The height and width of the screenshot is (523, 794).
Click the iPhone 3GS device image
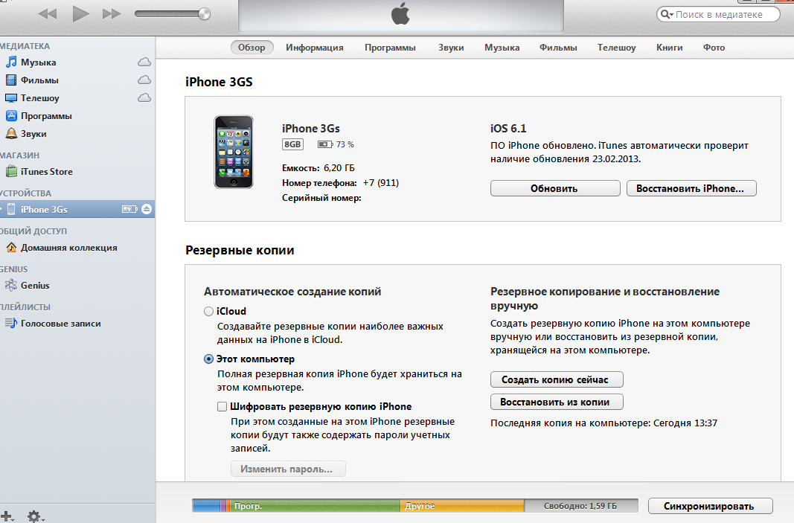pyautogui.click(x=234, y=152)
